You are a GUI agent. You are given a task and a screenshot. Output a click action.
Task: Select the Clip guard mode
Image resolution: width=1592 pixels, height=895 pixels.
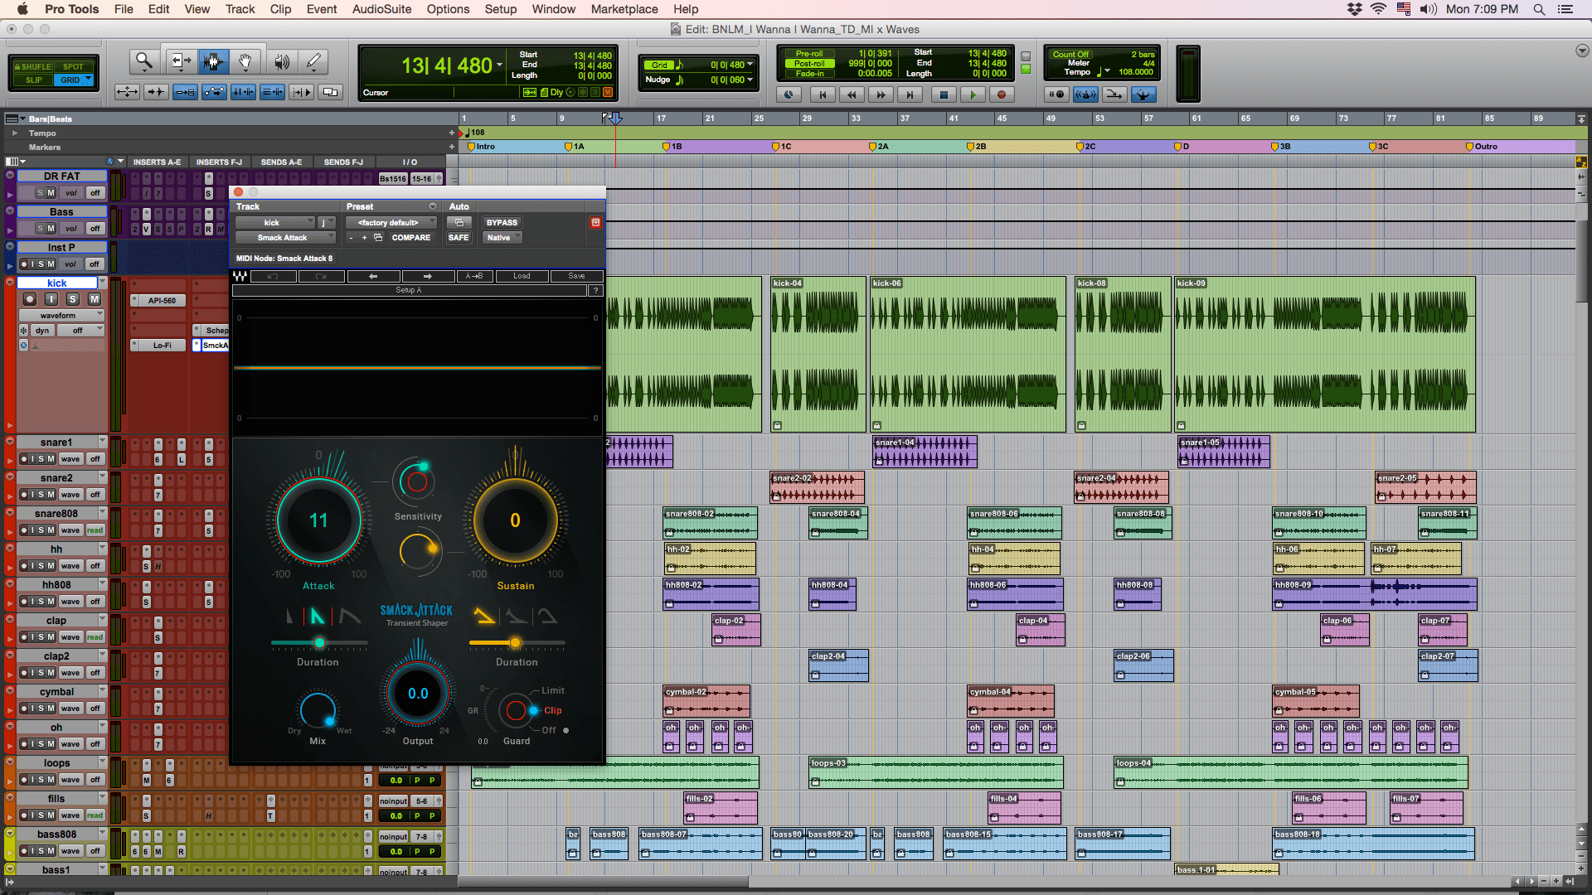click(552, 710)
